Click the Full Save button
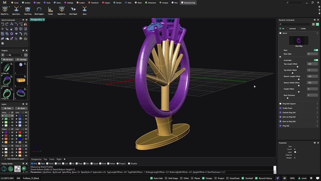The height and width of the screenshot is (181, 321). (x=7, y=60)
